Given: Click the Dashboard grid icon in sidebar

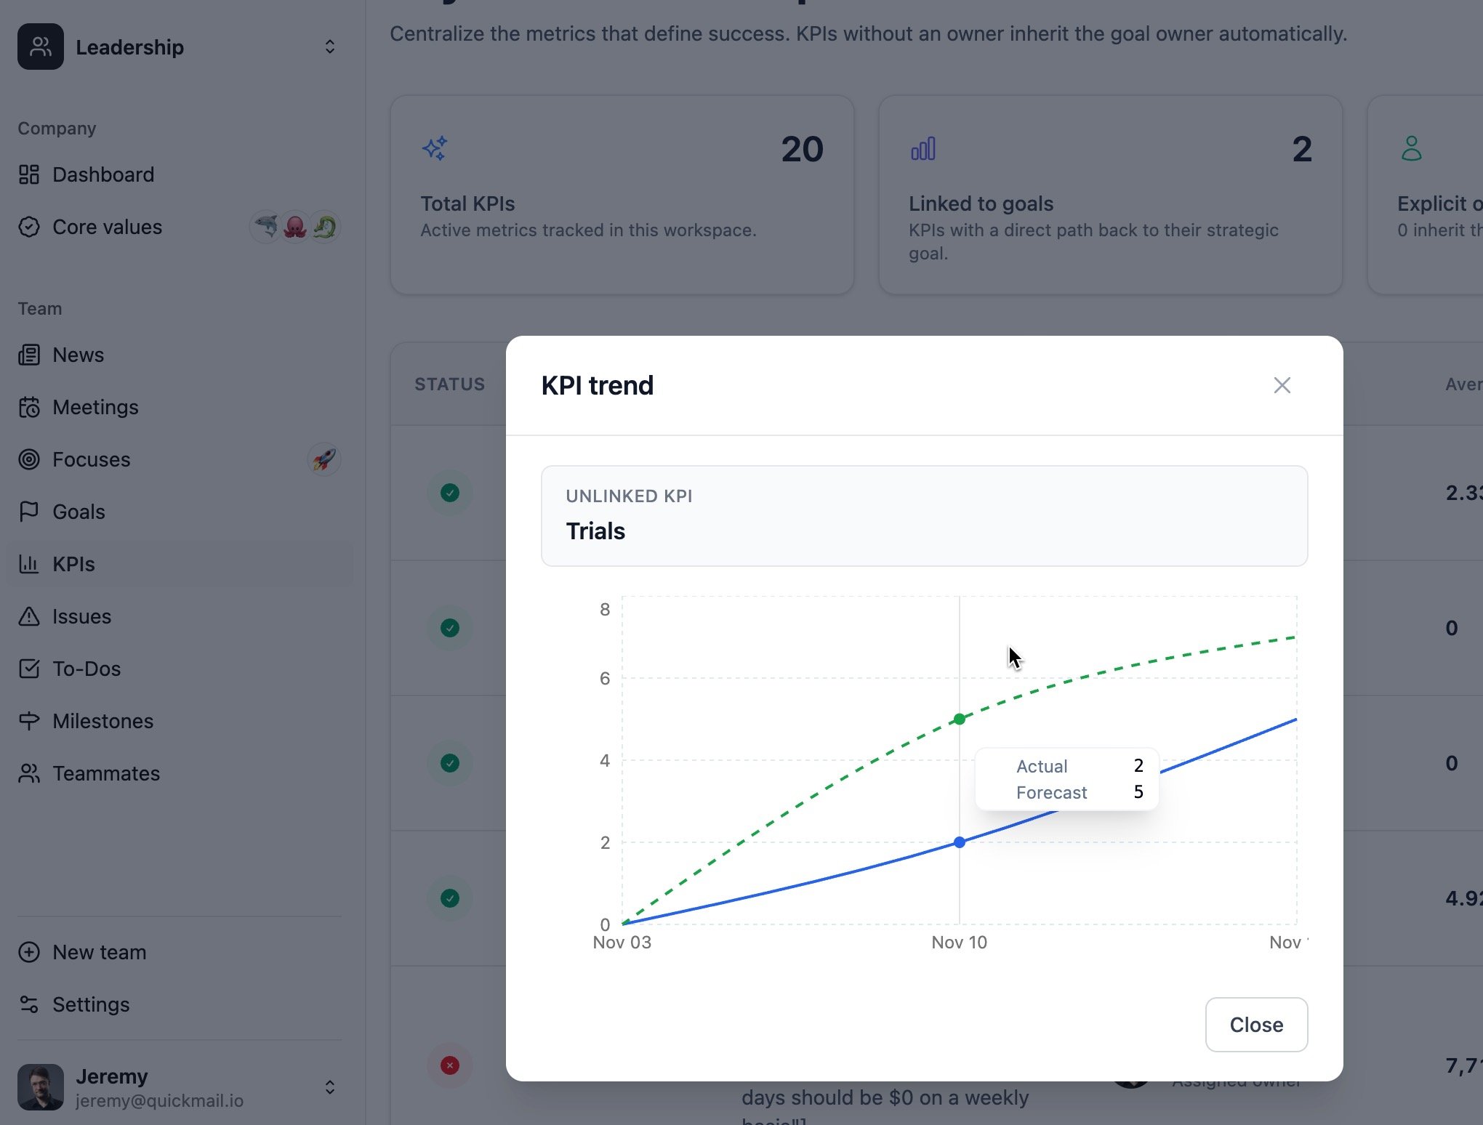Looking at the screenshot, I should [x=29, y=174].
